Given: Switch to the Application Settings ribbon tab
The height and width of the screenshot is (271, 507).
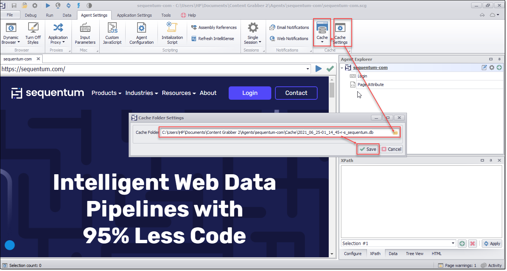Looking at the screenshot, I should pyautogui.click(x=134, y=15).
